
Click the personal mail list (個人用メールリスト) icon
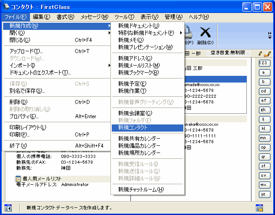coord(18,178)
